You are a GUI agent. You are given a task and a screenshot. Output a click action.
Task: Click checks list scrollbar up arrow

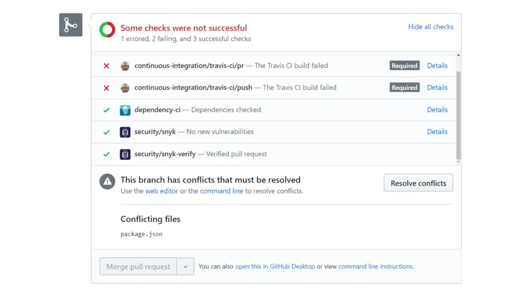[459, 55]
